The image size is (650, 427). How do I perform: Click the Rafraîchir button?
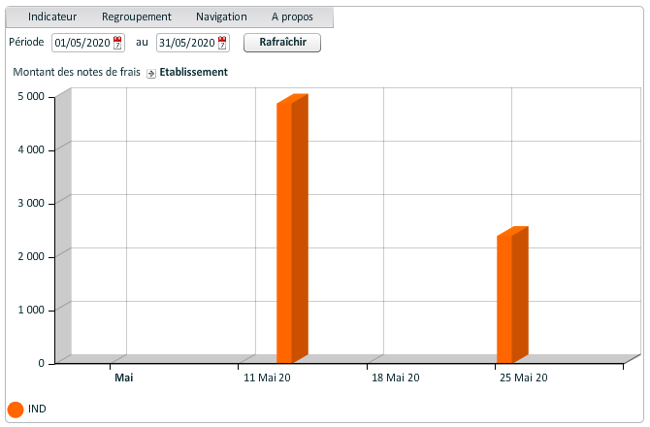(282, 43)
